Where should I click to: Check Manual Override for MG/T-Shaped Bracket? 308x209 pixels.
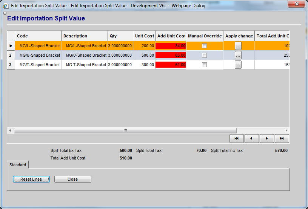204,65
